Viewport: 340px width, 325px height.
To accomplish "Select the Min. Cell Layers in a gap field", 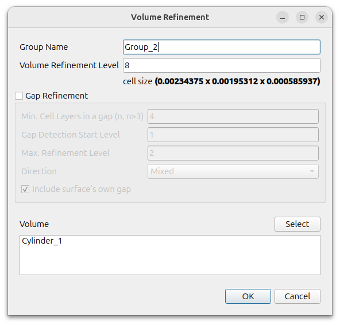I will [233, 116].
